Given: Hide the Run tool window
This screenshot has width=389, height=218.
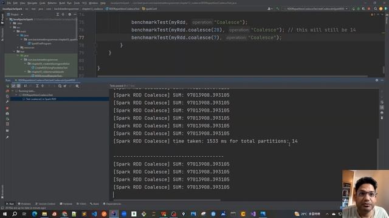Looking at the screenshot, I should pos(382,81).
